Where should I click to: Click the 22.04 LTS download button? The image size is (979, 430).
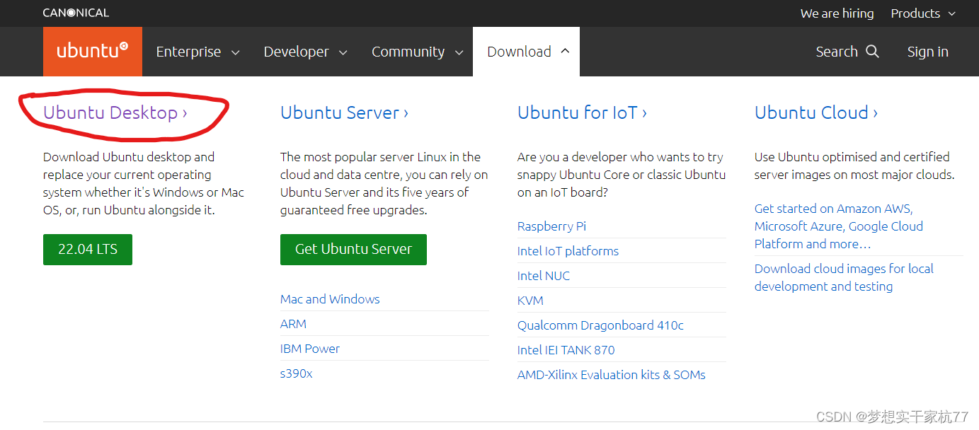88,250
